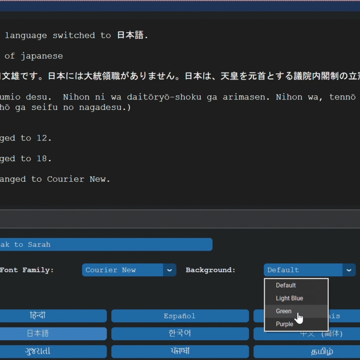360x360 pixels.
Task: Select Green from the background list
Action: point(284,311)
